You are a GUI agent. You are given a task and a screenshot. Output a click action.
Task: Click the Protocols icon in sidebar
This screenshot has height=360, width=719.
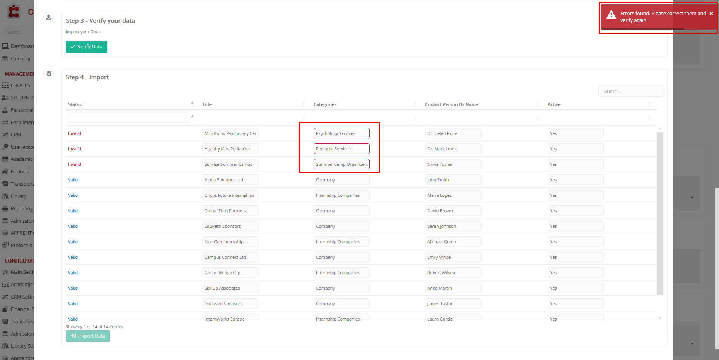5,246
